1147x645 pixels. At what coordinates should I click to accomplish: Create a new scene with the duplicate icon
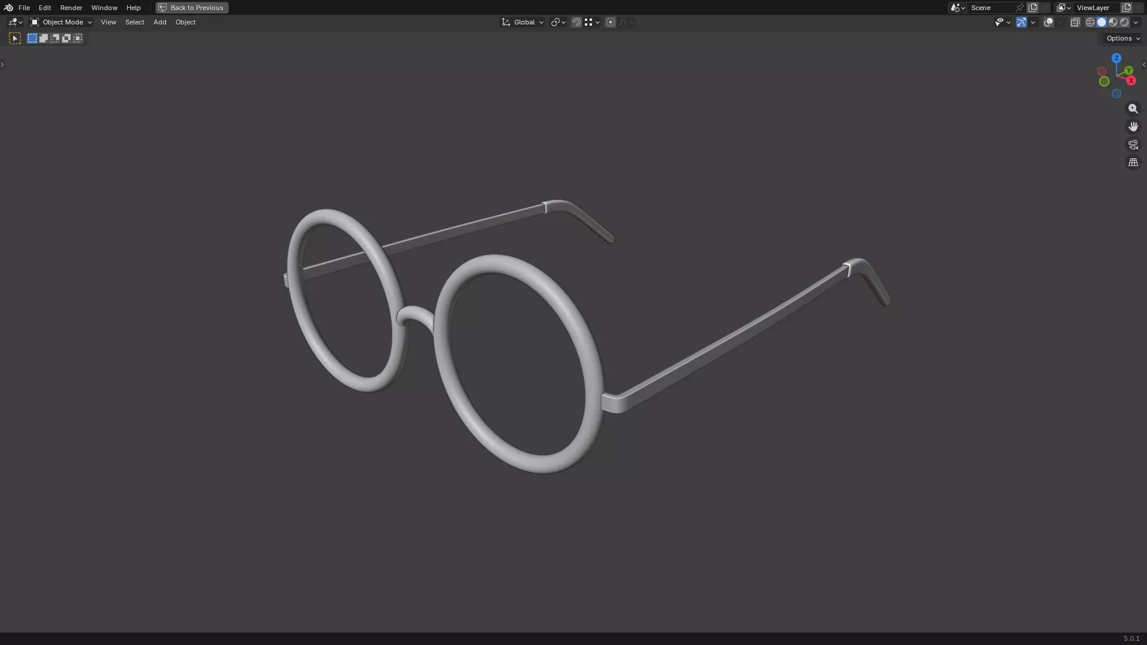pyautogui.click(x=1033, y=8)
